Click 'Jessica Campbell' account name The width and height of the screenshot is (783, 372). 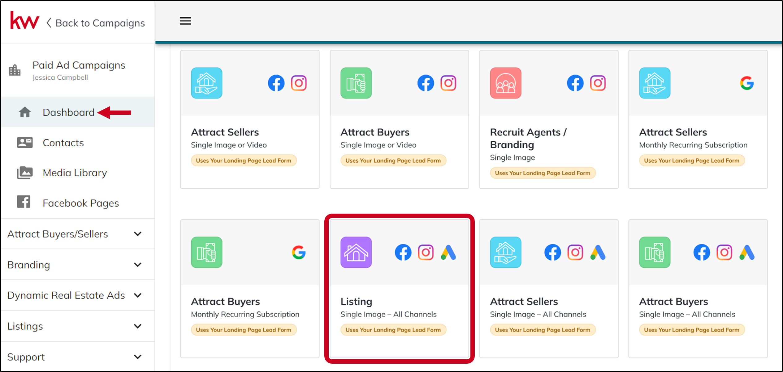[60, 77]
